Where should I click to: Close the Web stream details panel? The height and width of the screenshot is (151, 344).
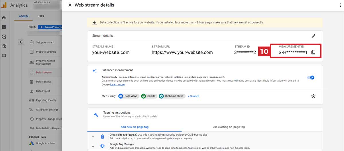[x=70, y=5]
